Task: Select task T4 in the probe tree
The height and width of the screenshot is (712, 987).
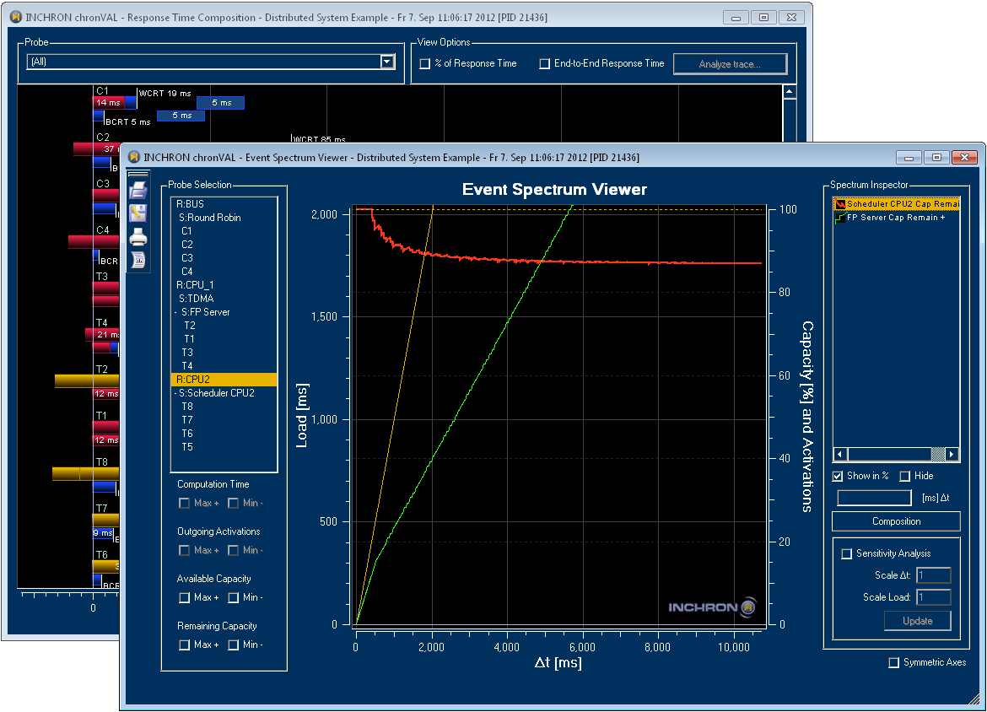Action: pos(187,366)
